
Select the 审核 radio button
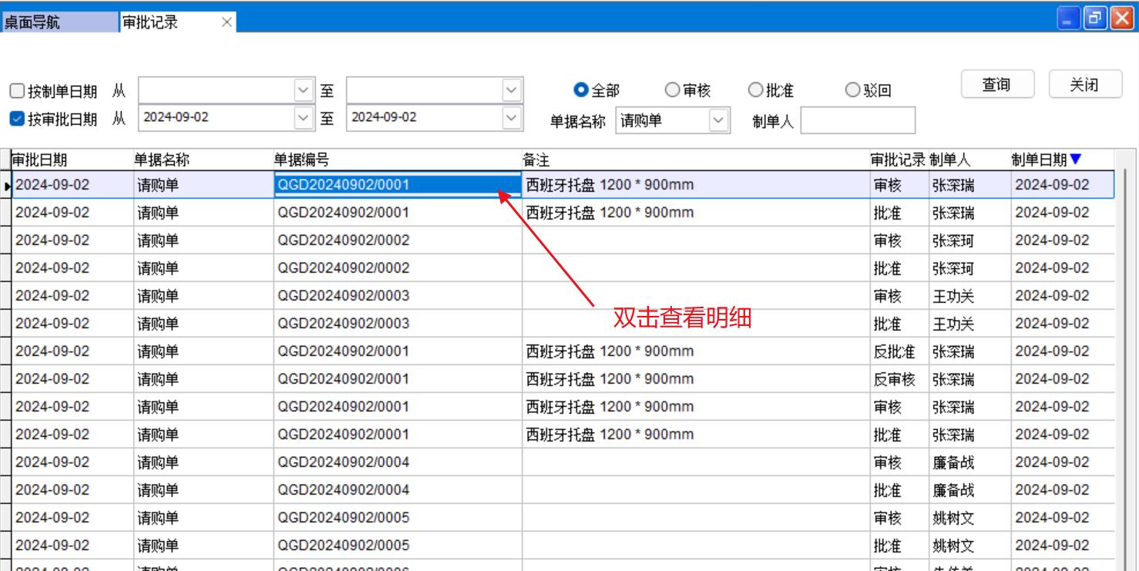tap(672, 91)
